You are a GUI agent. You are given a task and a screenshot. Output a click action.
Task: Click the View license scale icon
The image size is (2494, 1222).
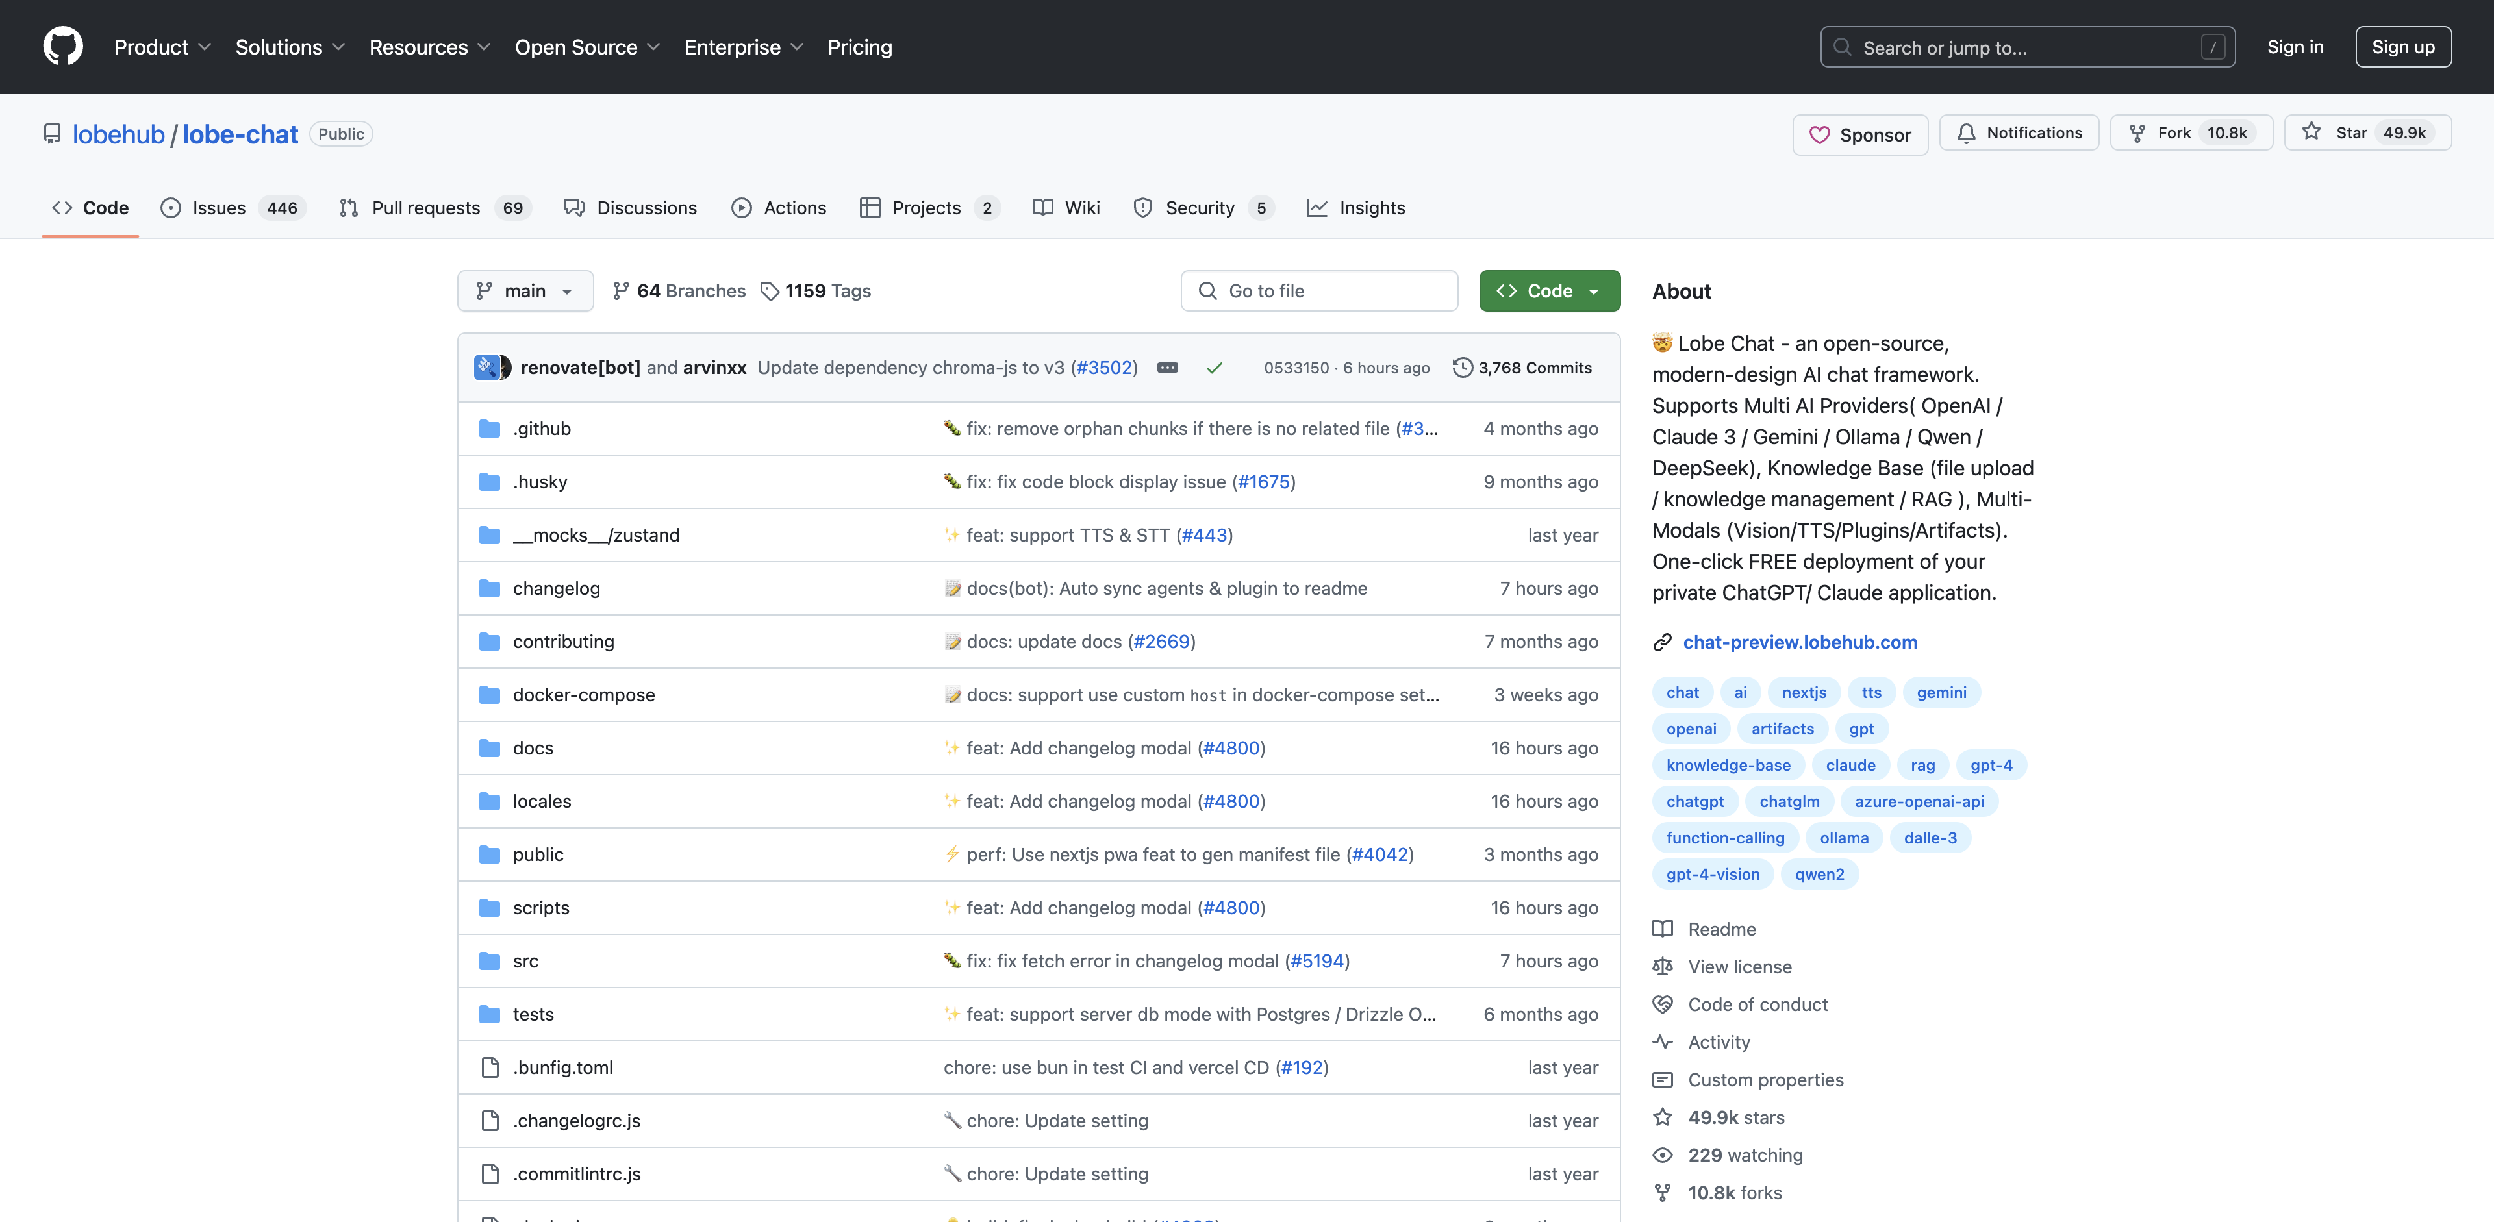coord(1661,966)
